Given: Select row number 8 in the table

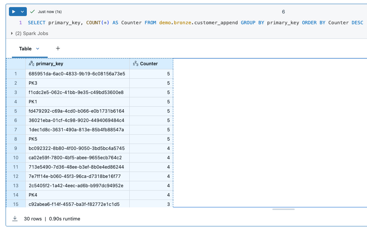Looking at the screenshot, I should 16,139.
